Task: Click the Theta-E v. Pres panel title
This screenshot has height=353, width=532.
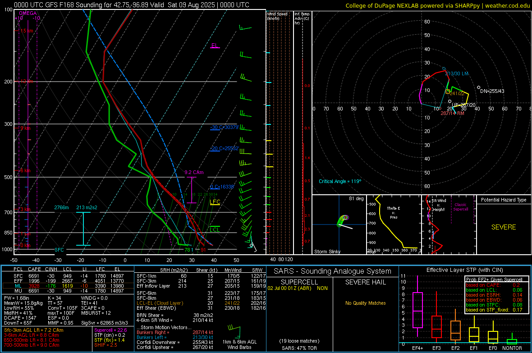Action: [394, 212]
